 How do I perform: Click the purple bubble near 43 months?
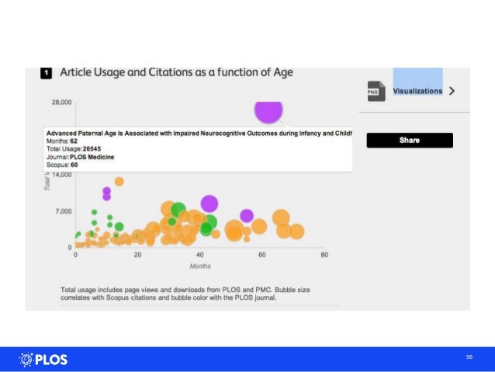(x=209, y=204)
